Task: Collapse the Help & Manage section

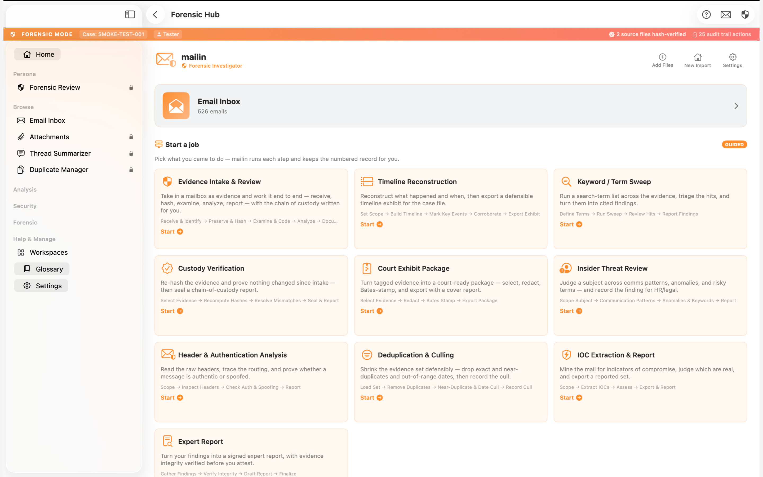Action: 34,239
